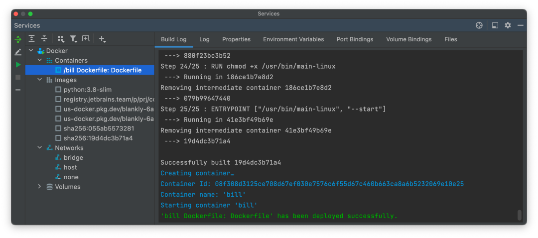Select the bridge network
The width and height of the screenshot is (538, 238).
73,158
